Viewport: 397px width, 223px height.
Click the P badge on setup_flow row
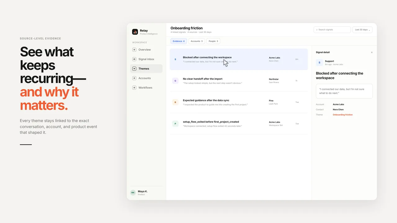point(175,124)
